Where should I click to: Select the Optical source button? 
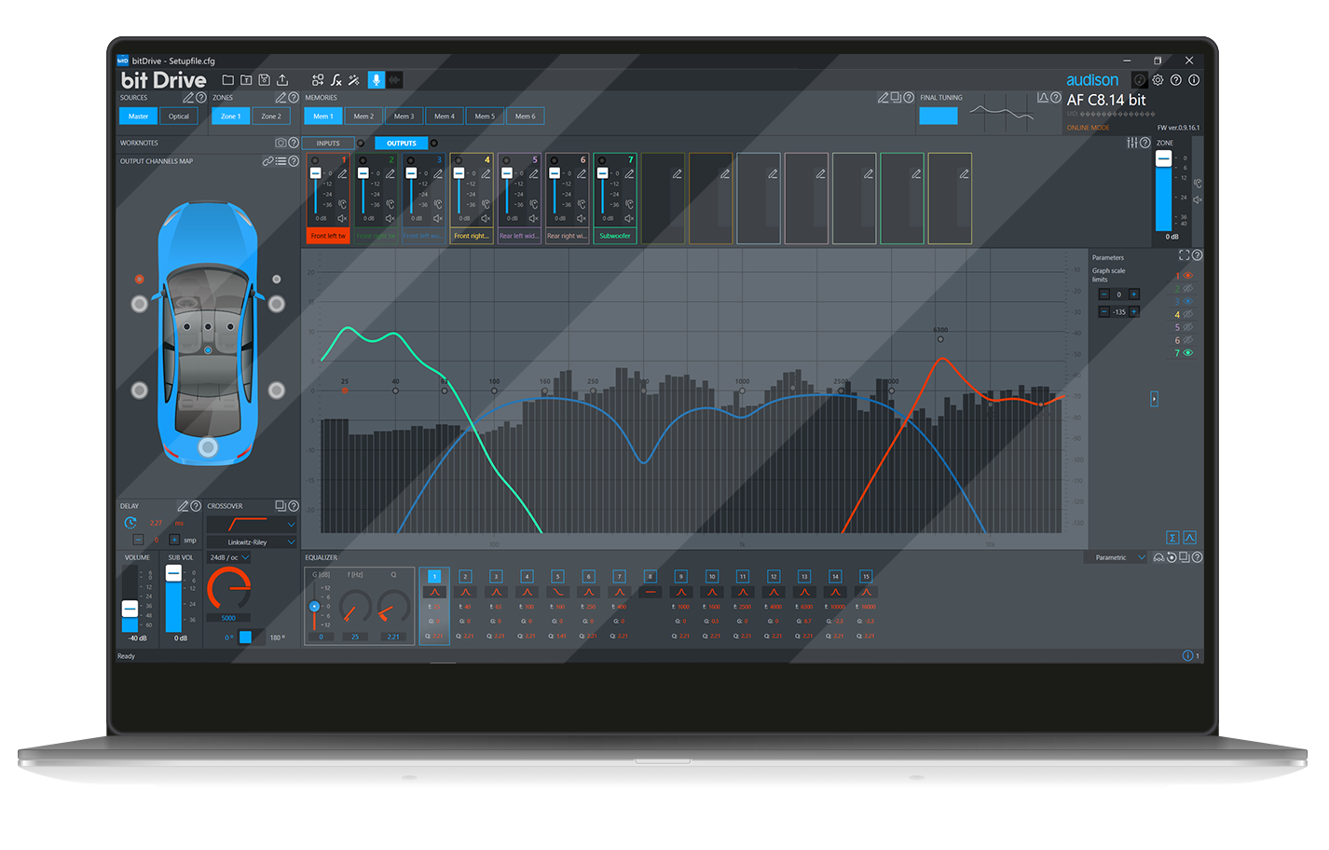pos(179,117)
